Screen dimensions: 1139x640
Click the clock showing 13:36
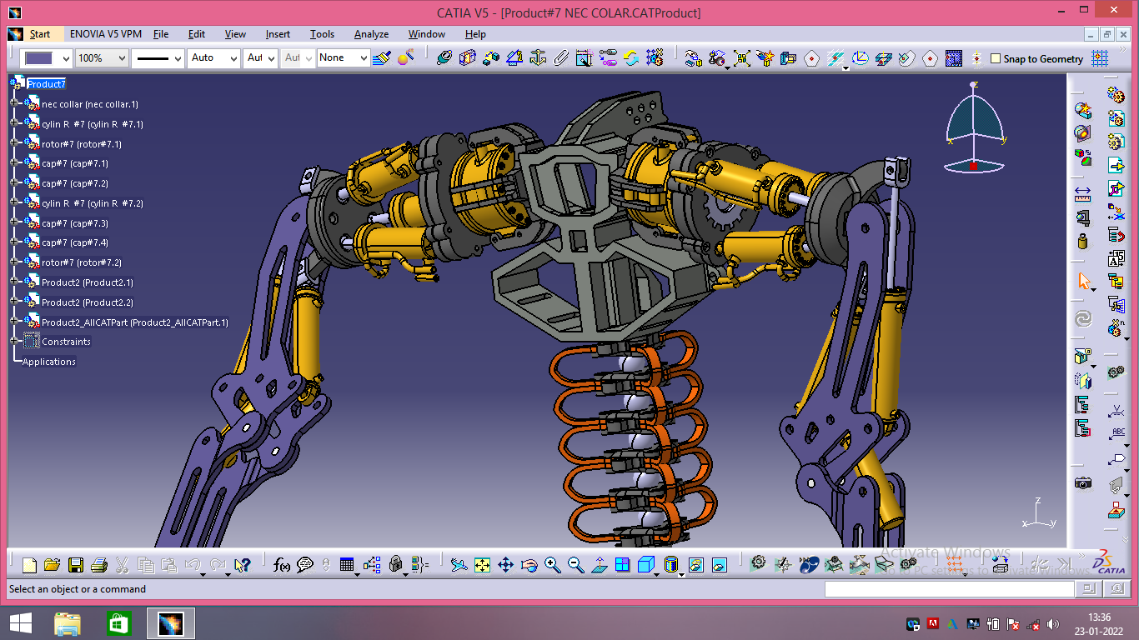[1099, 617]
